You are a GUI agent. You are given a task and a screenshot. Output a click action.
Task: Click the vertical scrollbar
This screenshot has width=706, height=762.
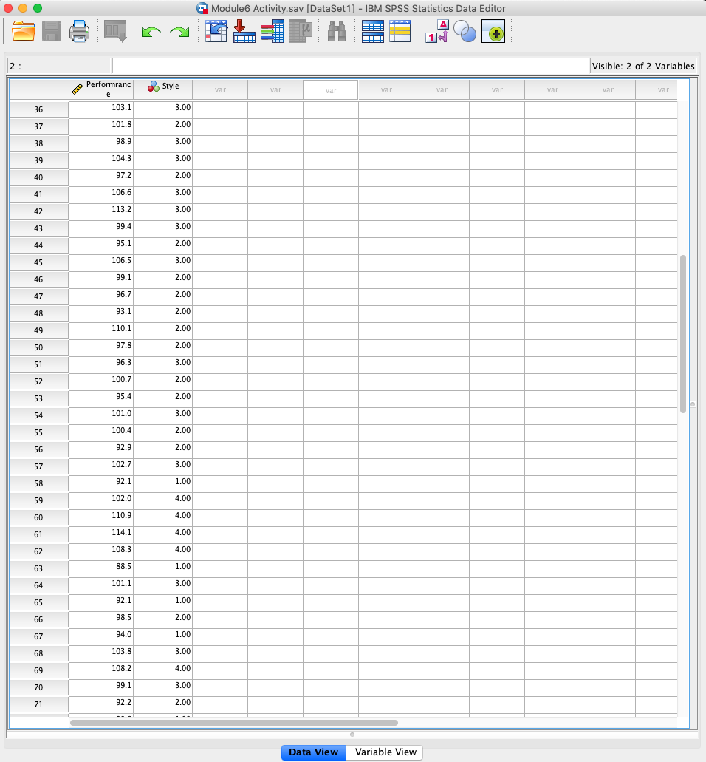[x=682, y=333]
